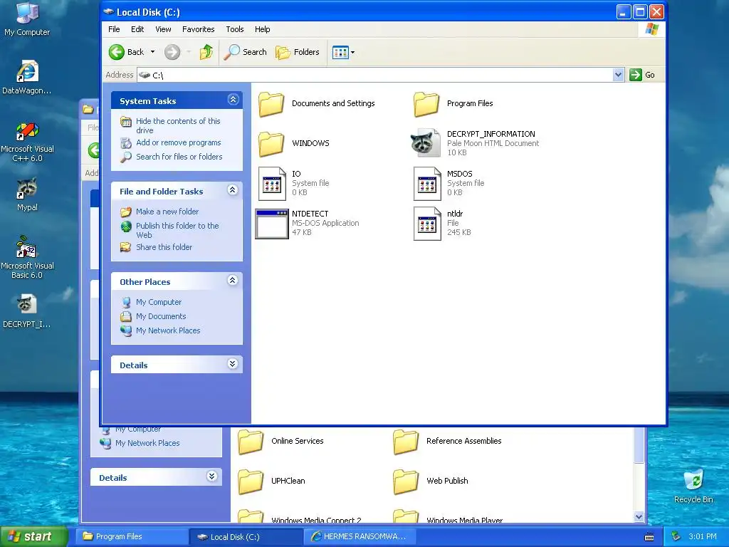Image resolution: width=729 pixels, height=547 pixels.
Task: Open the Tools menu
Action: [x=235, y=29]
